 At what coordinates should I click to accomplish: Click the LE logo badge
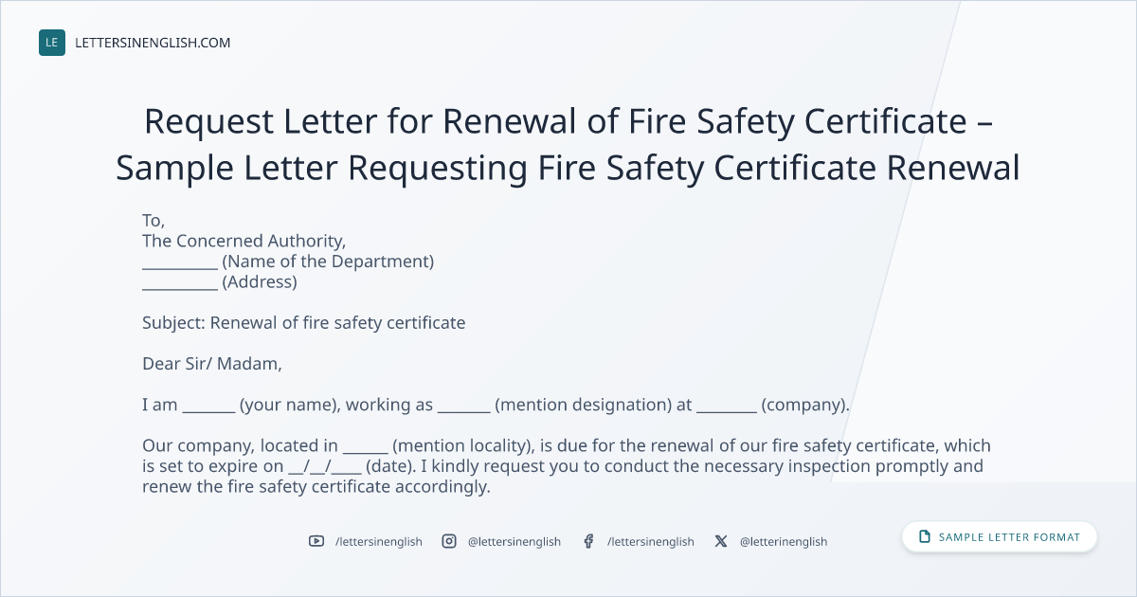(52, 43)
